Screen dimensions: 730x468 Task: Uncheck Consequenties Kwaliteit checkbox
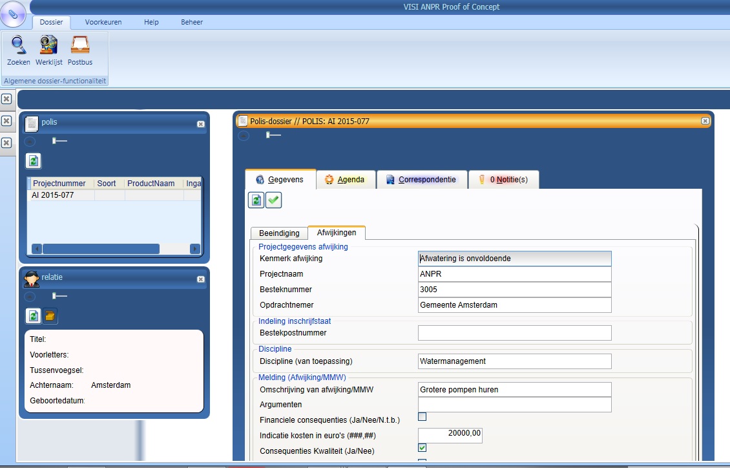tap(422, 448)
